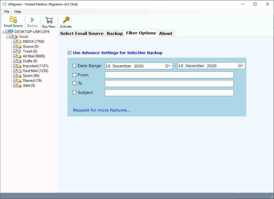Collapse the DESKTOP-UNFLOFK tree node
The width and height of the screenshot is (274, 199).
(x=3, y=32)
